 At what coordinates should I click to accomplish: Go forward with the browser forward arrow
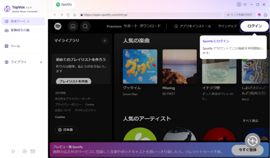click(x=61, y=15)
